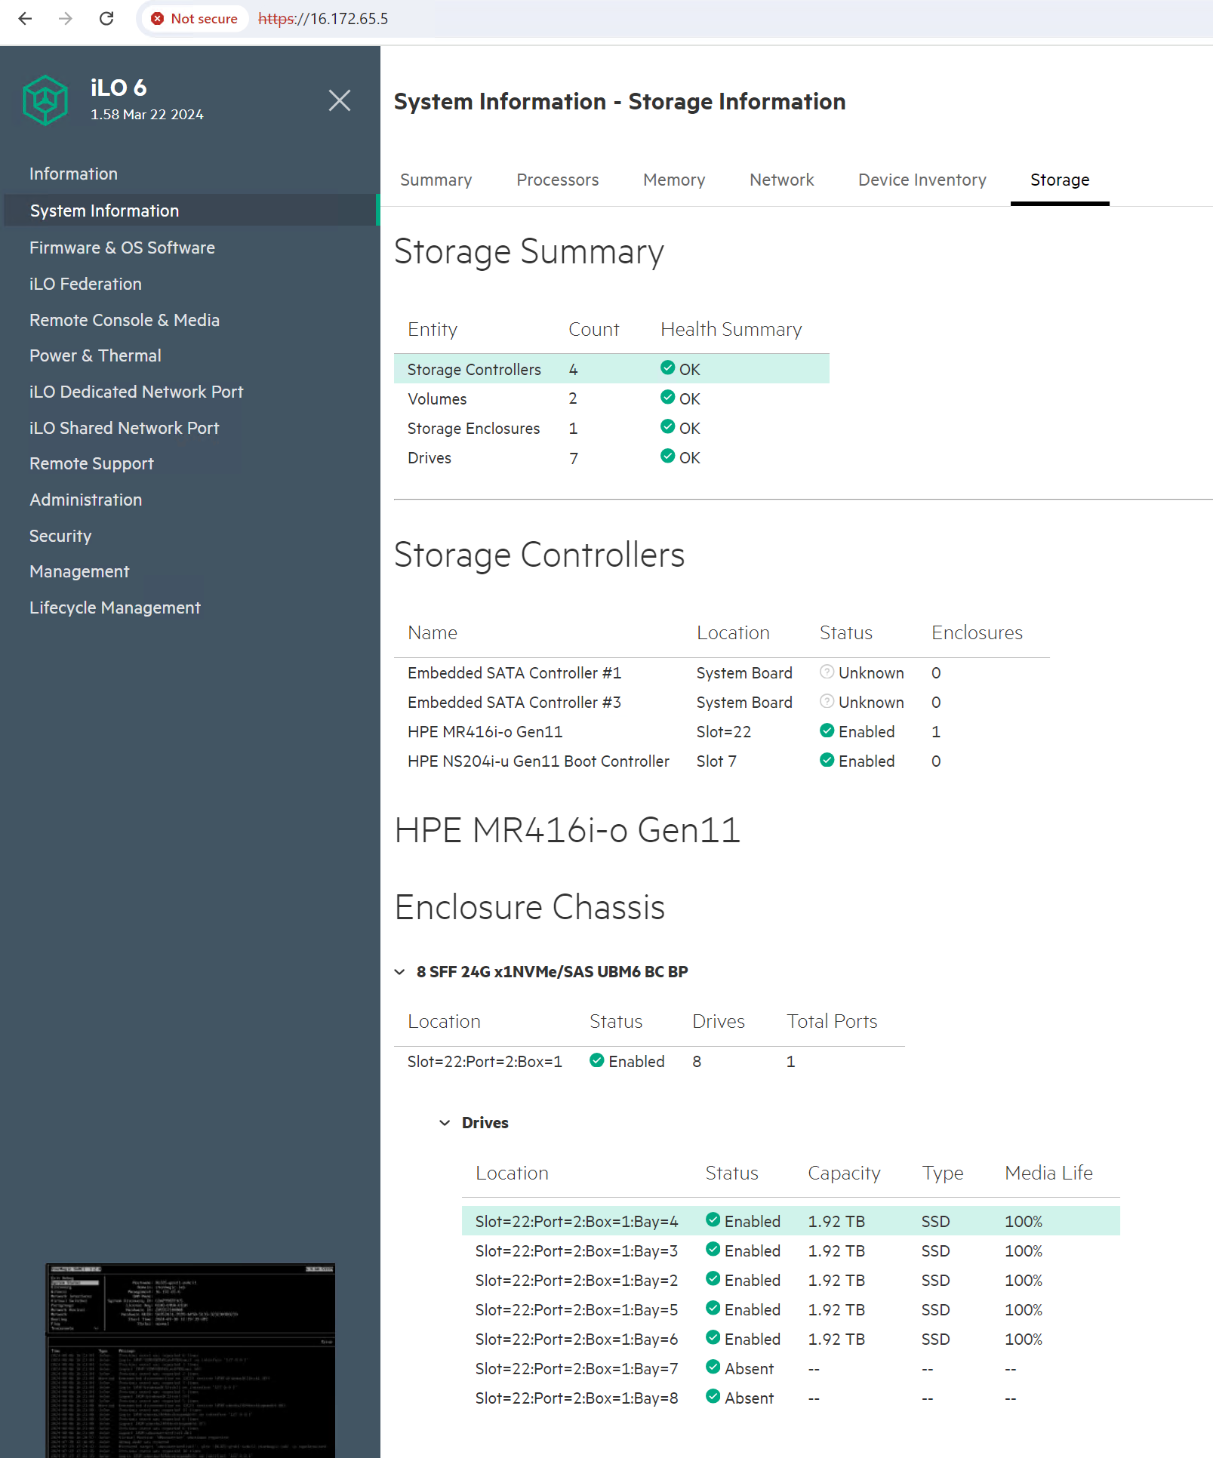Screen dimensions: 1213x1458
Task: Click the OK health icon for Storage Controllers
Action: [x=667, y=368]
